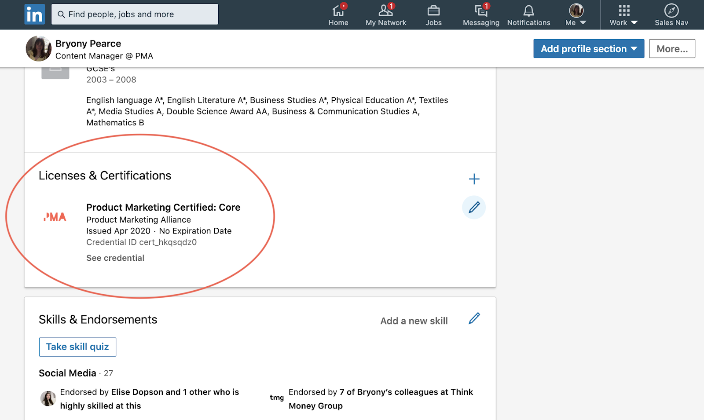Click the Skills & Endorsements heading
The width and height of the screenshot is (704, 420).
click(98, 320)
